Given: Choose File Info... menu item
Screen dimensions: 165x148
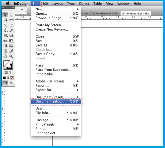Looking at the screenshot, I should coord(56,113).
